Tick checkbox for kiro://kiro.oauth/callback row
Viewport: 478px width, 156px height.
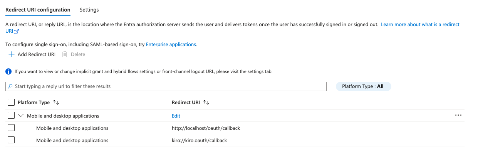pos(11,140)
